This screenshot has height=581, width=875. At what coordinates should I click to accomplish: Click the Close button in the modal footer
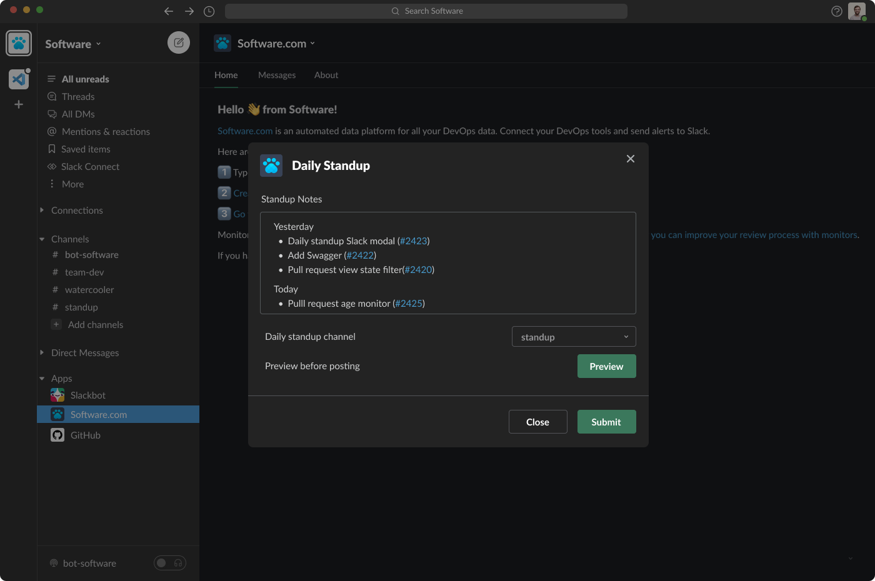coord(538,422)
